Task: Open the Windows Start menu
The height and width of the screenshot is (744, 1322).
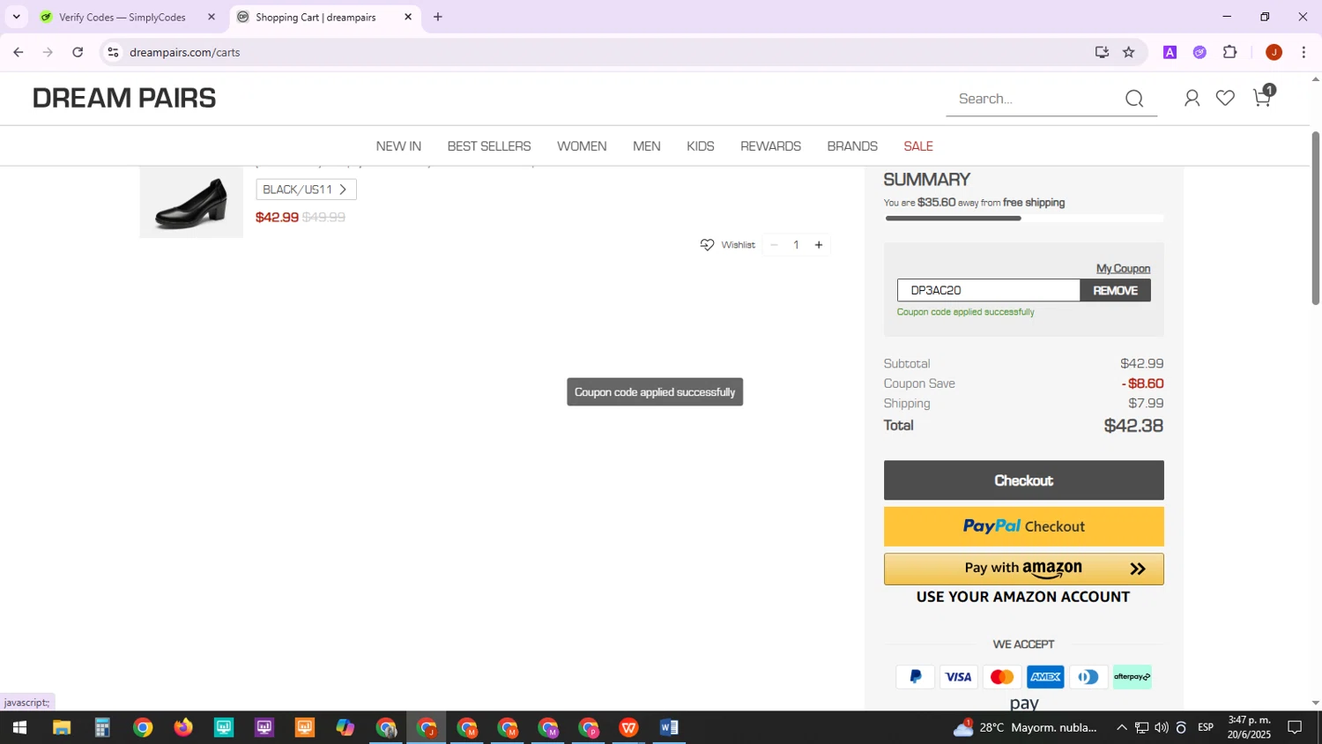Action: click(19, 728)
